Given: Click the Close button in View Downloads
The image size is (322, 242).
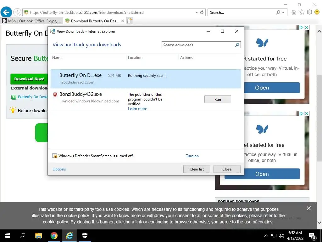Looking at the screenshot, I should (227, 169).
